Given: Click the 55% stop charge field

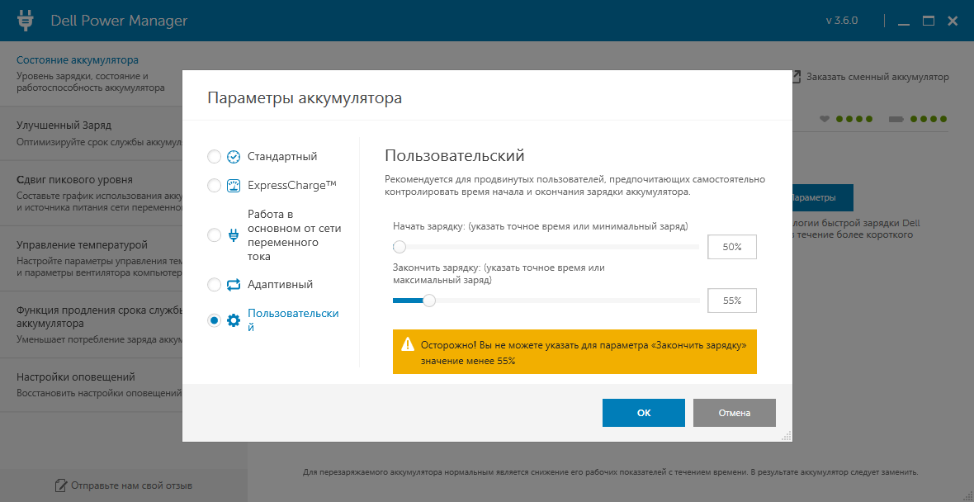Looking at the screenshot, I should point(732,301).
